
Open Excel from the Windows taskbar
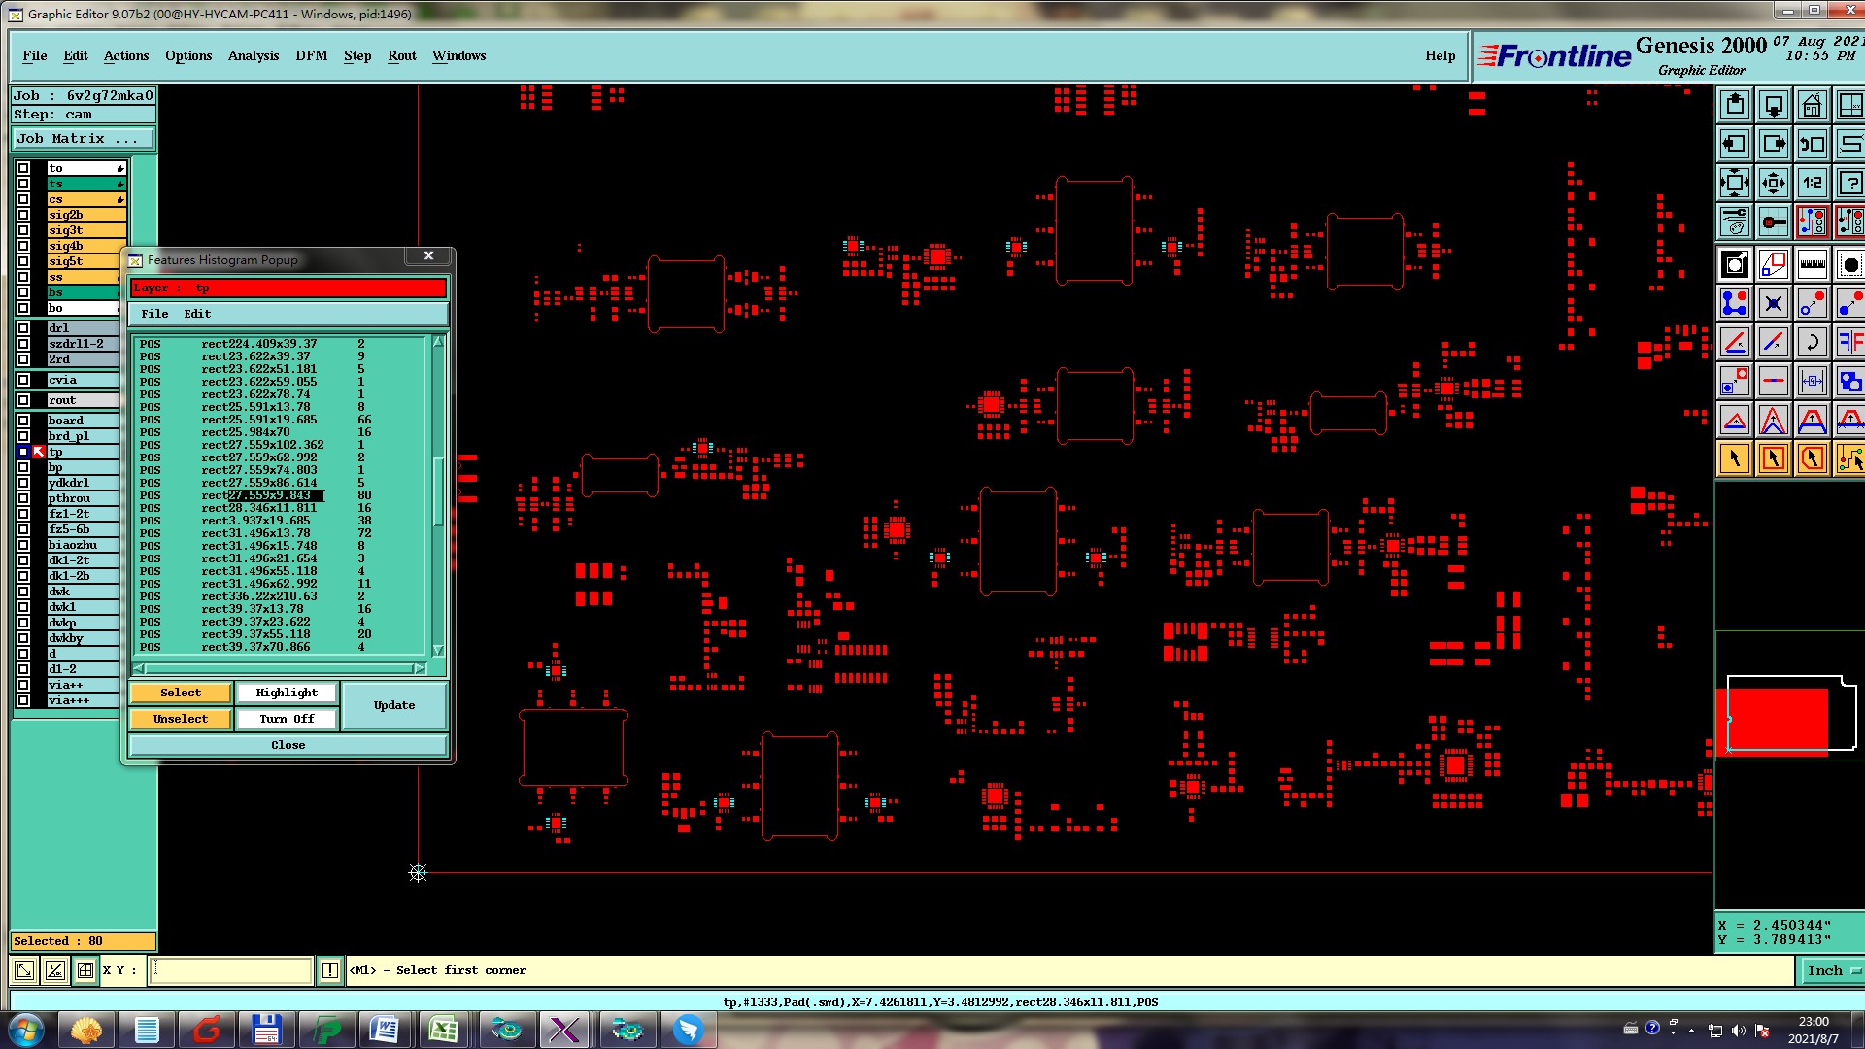point(444,1030)
